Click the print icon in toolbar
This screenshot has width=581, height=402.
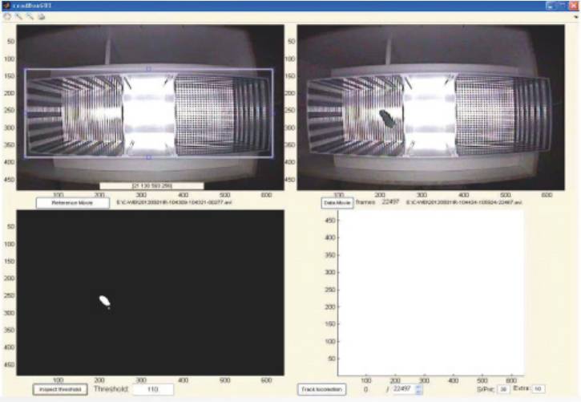click(x=41, y=16)
